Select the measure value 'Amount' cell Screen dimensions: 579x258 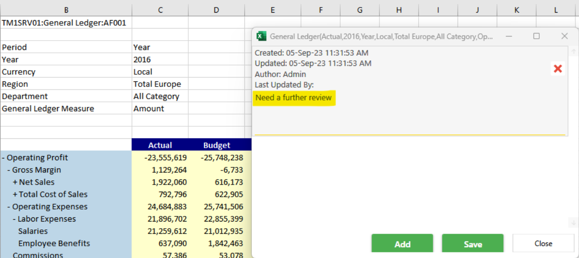(x=160, y=108)
